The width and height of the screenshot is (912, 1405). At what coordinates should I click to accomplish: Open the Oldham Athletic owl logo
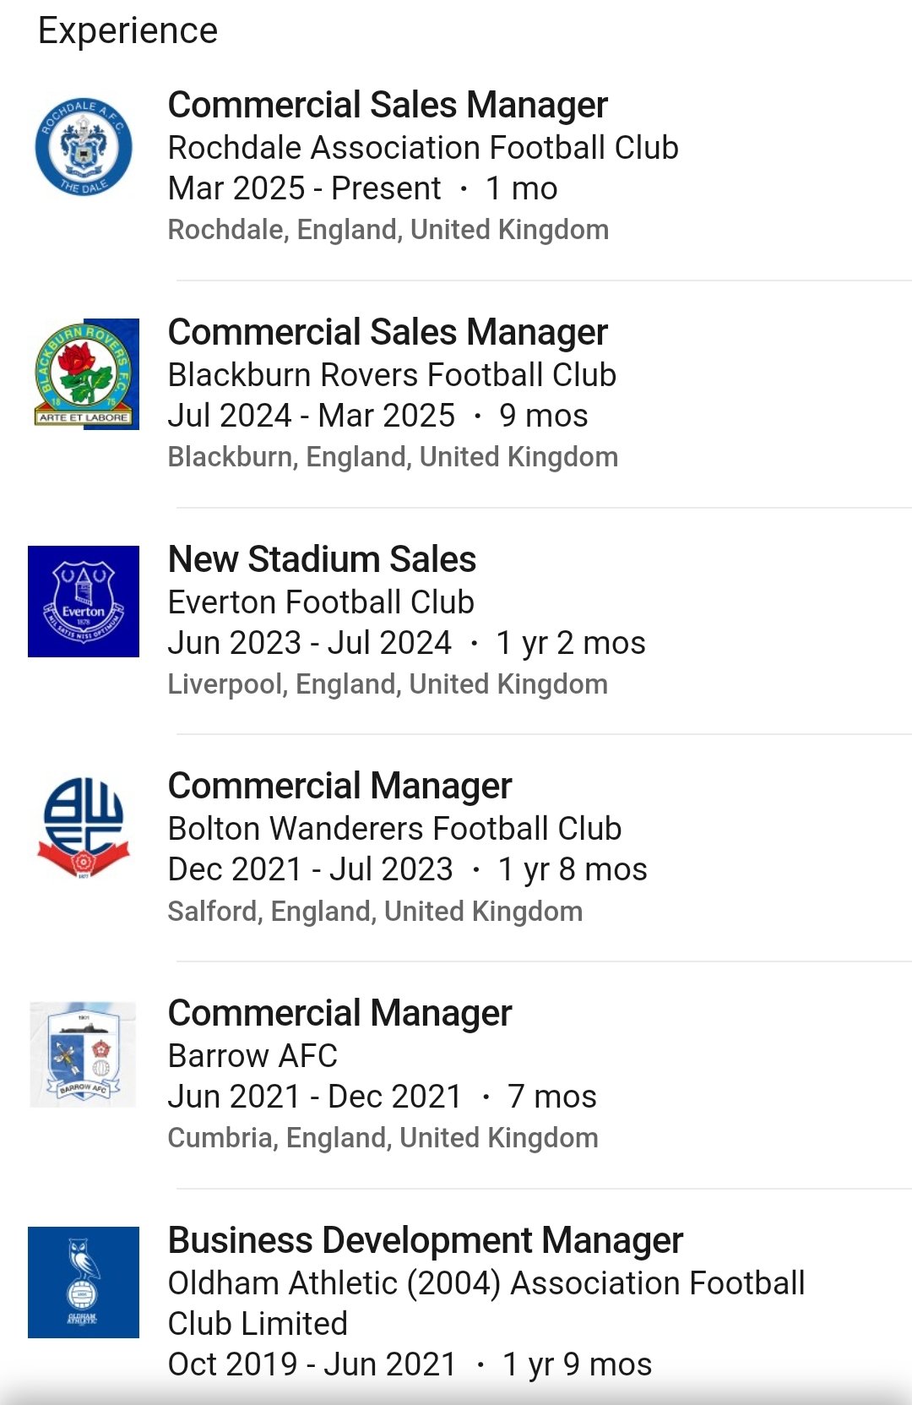coord(84,1282)
